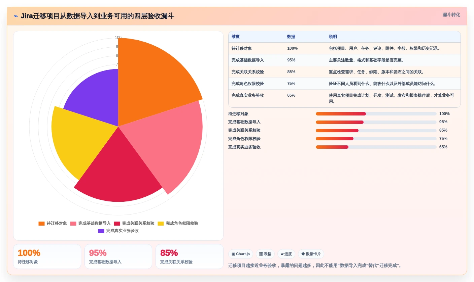Click the 进度 tag chip

286,254
